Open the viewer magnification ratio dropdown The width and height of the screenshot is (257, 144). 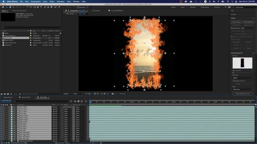click(67, 94)
